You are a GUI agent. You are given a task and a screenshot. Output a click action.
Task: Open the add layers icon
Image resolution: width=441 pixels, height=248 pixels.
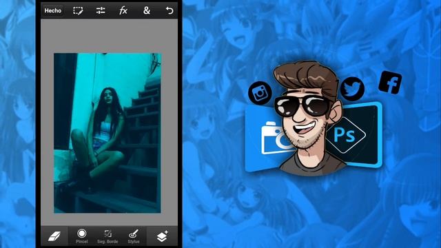(x=163, y=236)
